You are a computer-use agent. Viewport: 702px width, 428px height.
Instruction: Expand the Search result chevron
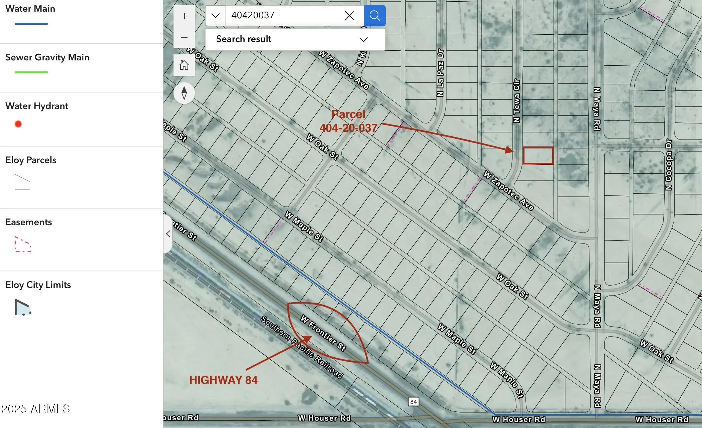pos(363,39)
